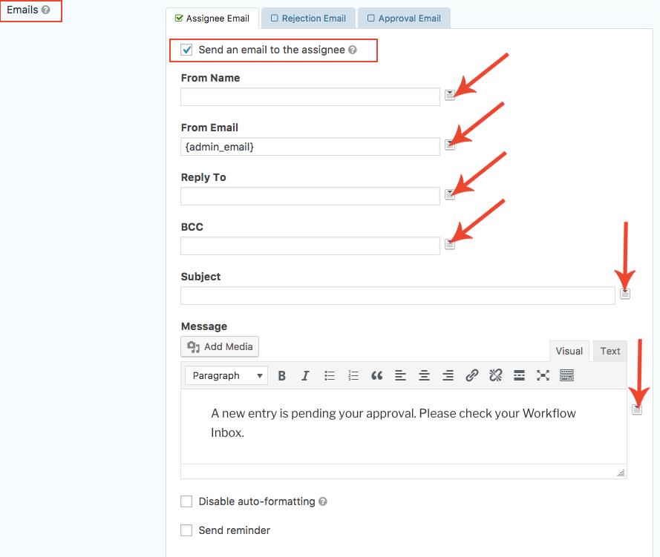Screen dimensions: 660x557
Task: Apply italic formatting in the editor
Action: click(305, 376)
